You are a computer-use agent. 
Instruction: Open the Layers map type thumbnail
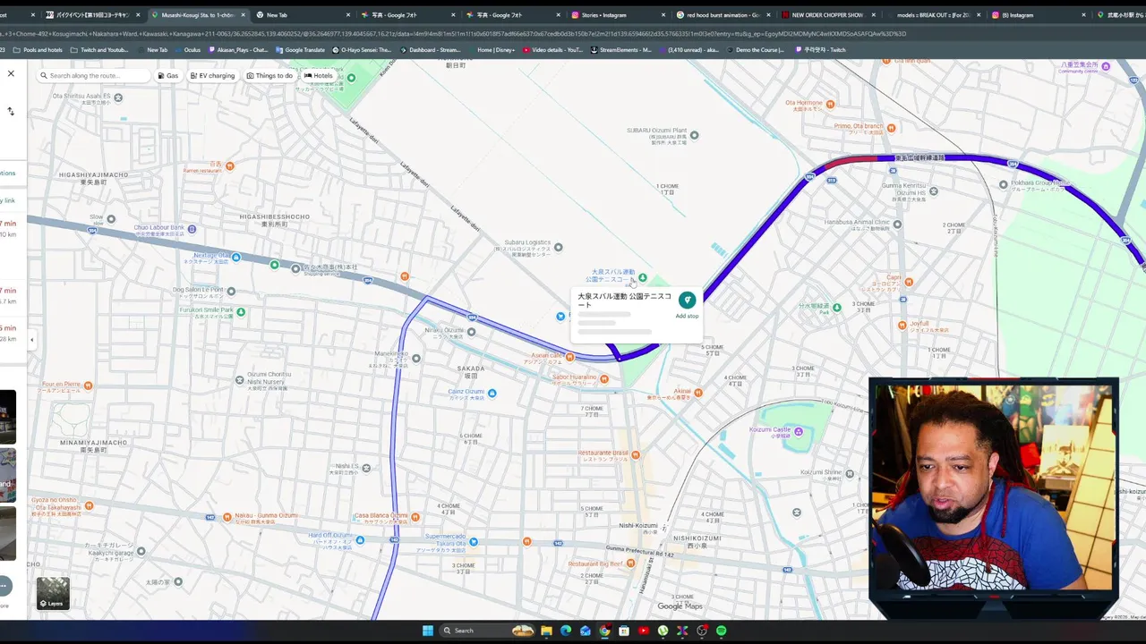[53, 593]
